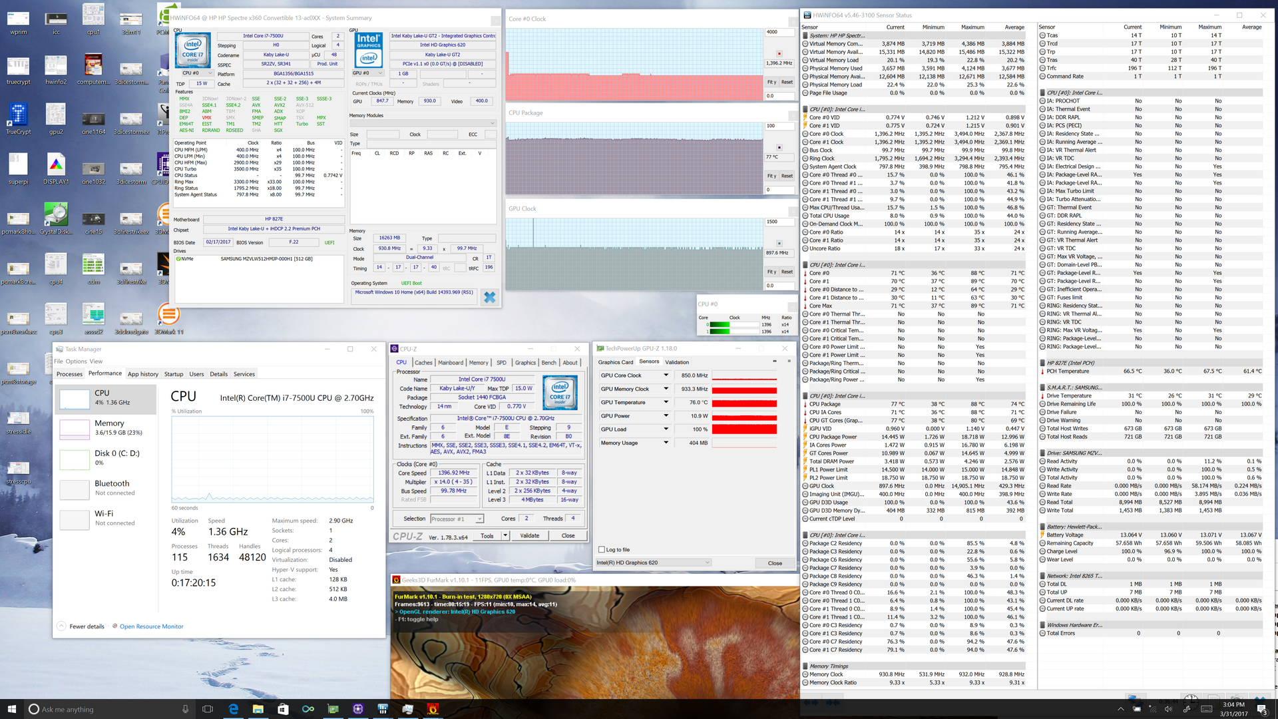
Task: Open the CPU-Z Tools dropdown arrow
Action: [x=505, y=535]
